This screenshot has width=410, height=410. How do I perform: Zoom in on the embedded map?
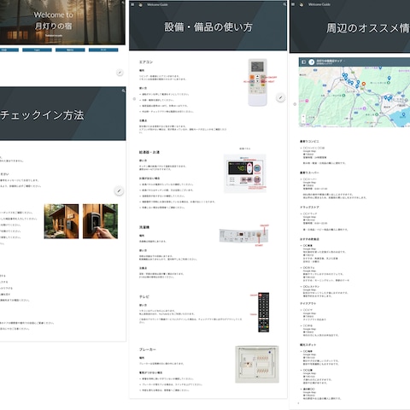click(x=303, y=116)
